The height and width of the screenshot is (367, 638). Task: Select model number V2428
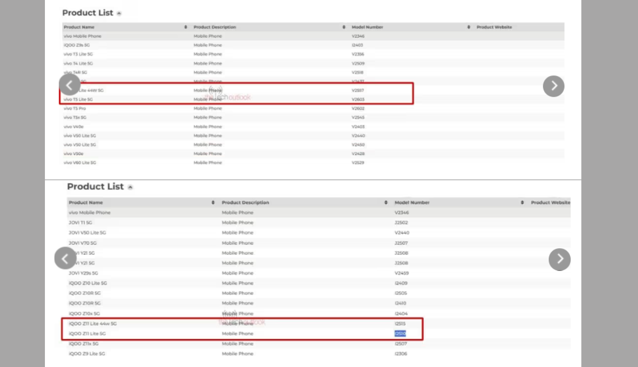click(358, 153)
